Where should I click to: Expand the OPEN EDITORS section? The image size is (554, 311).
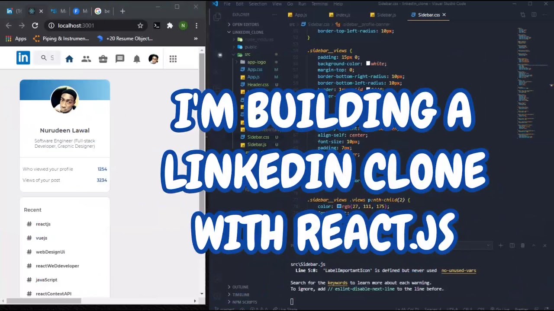[245, 25]
